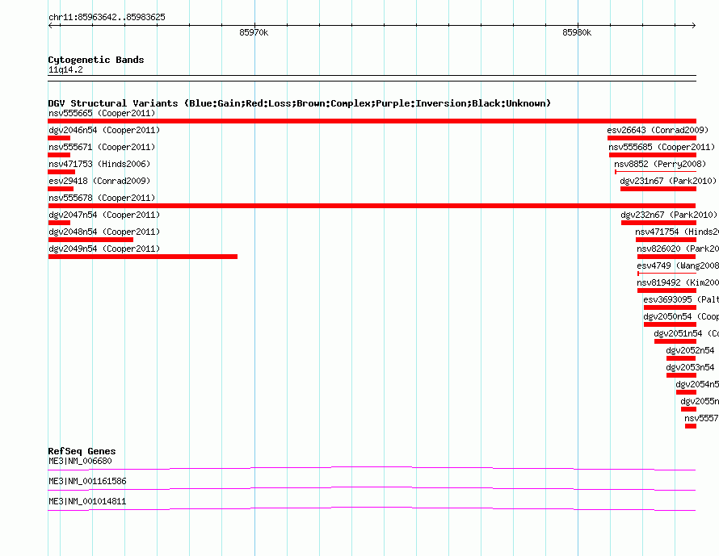Click the 85970k ruler mark
This screenshot has width=719, height=556.
click(x=254, y=32)
